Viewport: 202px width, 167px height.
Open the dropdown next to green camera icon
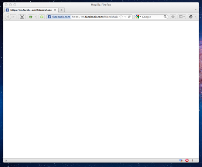click(x=35, y=17)
